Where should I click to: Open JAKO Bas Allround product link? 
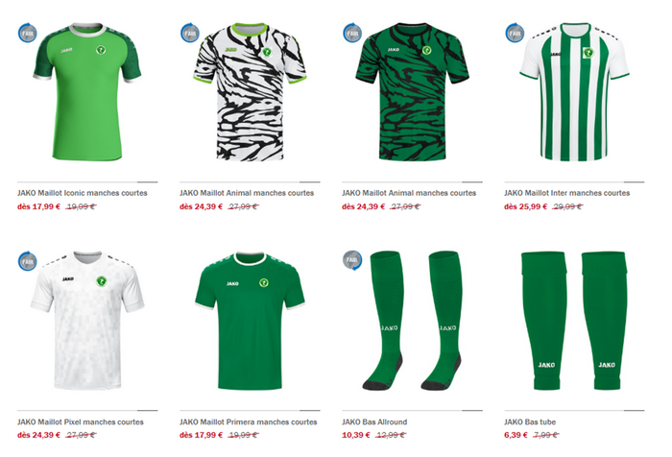[x=374, y=421]
